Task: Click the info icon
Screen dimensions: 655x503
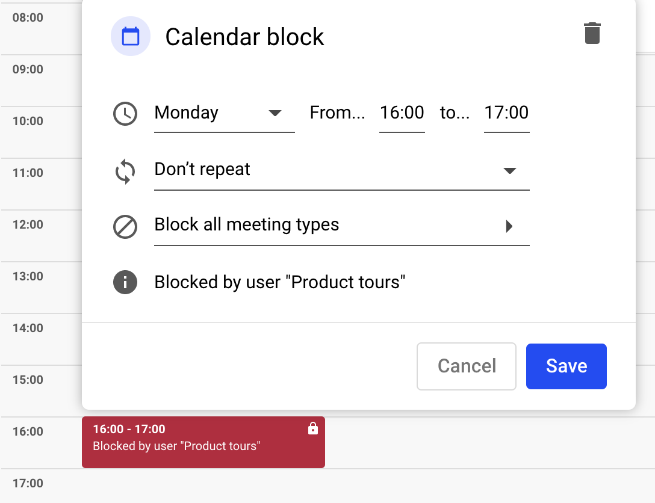Action: coord(125,282)
